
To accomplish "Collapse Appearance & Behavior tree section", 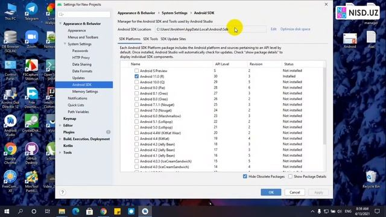I will coord(60,24).
